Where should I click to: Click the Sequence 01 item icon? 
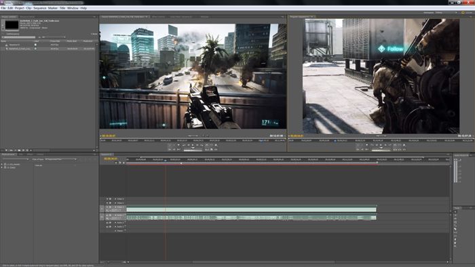point(6,45)
